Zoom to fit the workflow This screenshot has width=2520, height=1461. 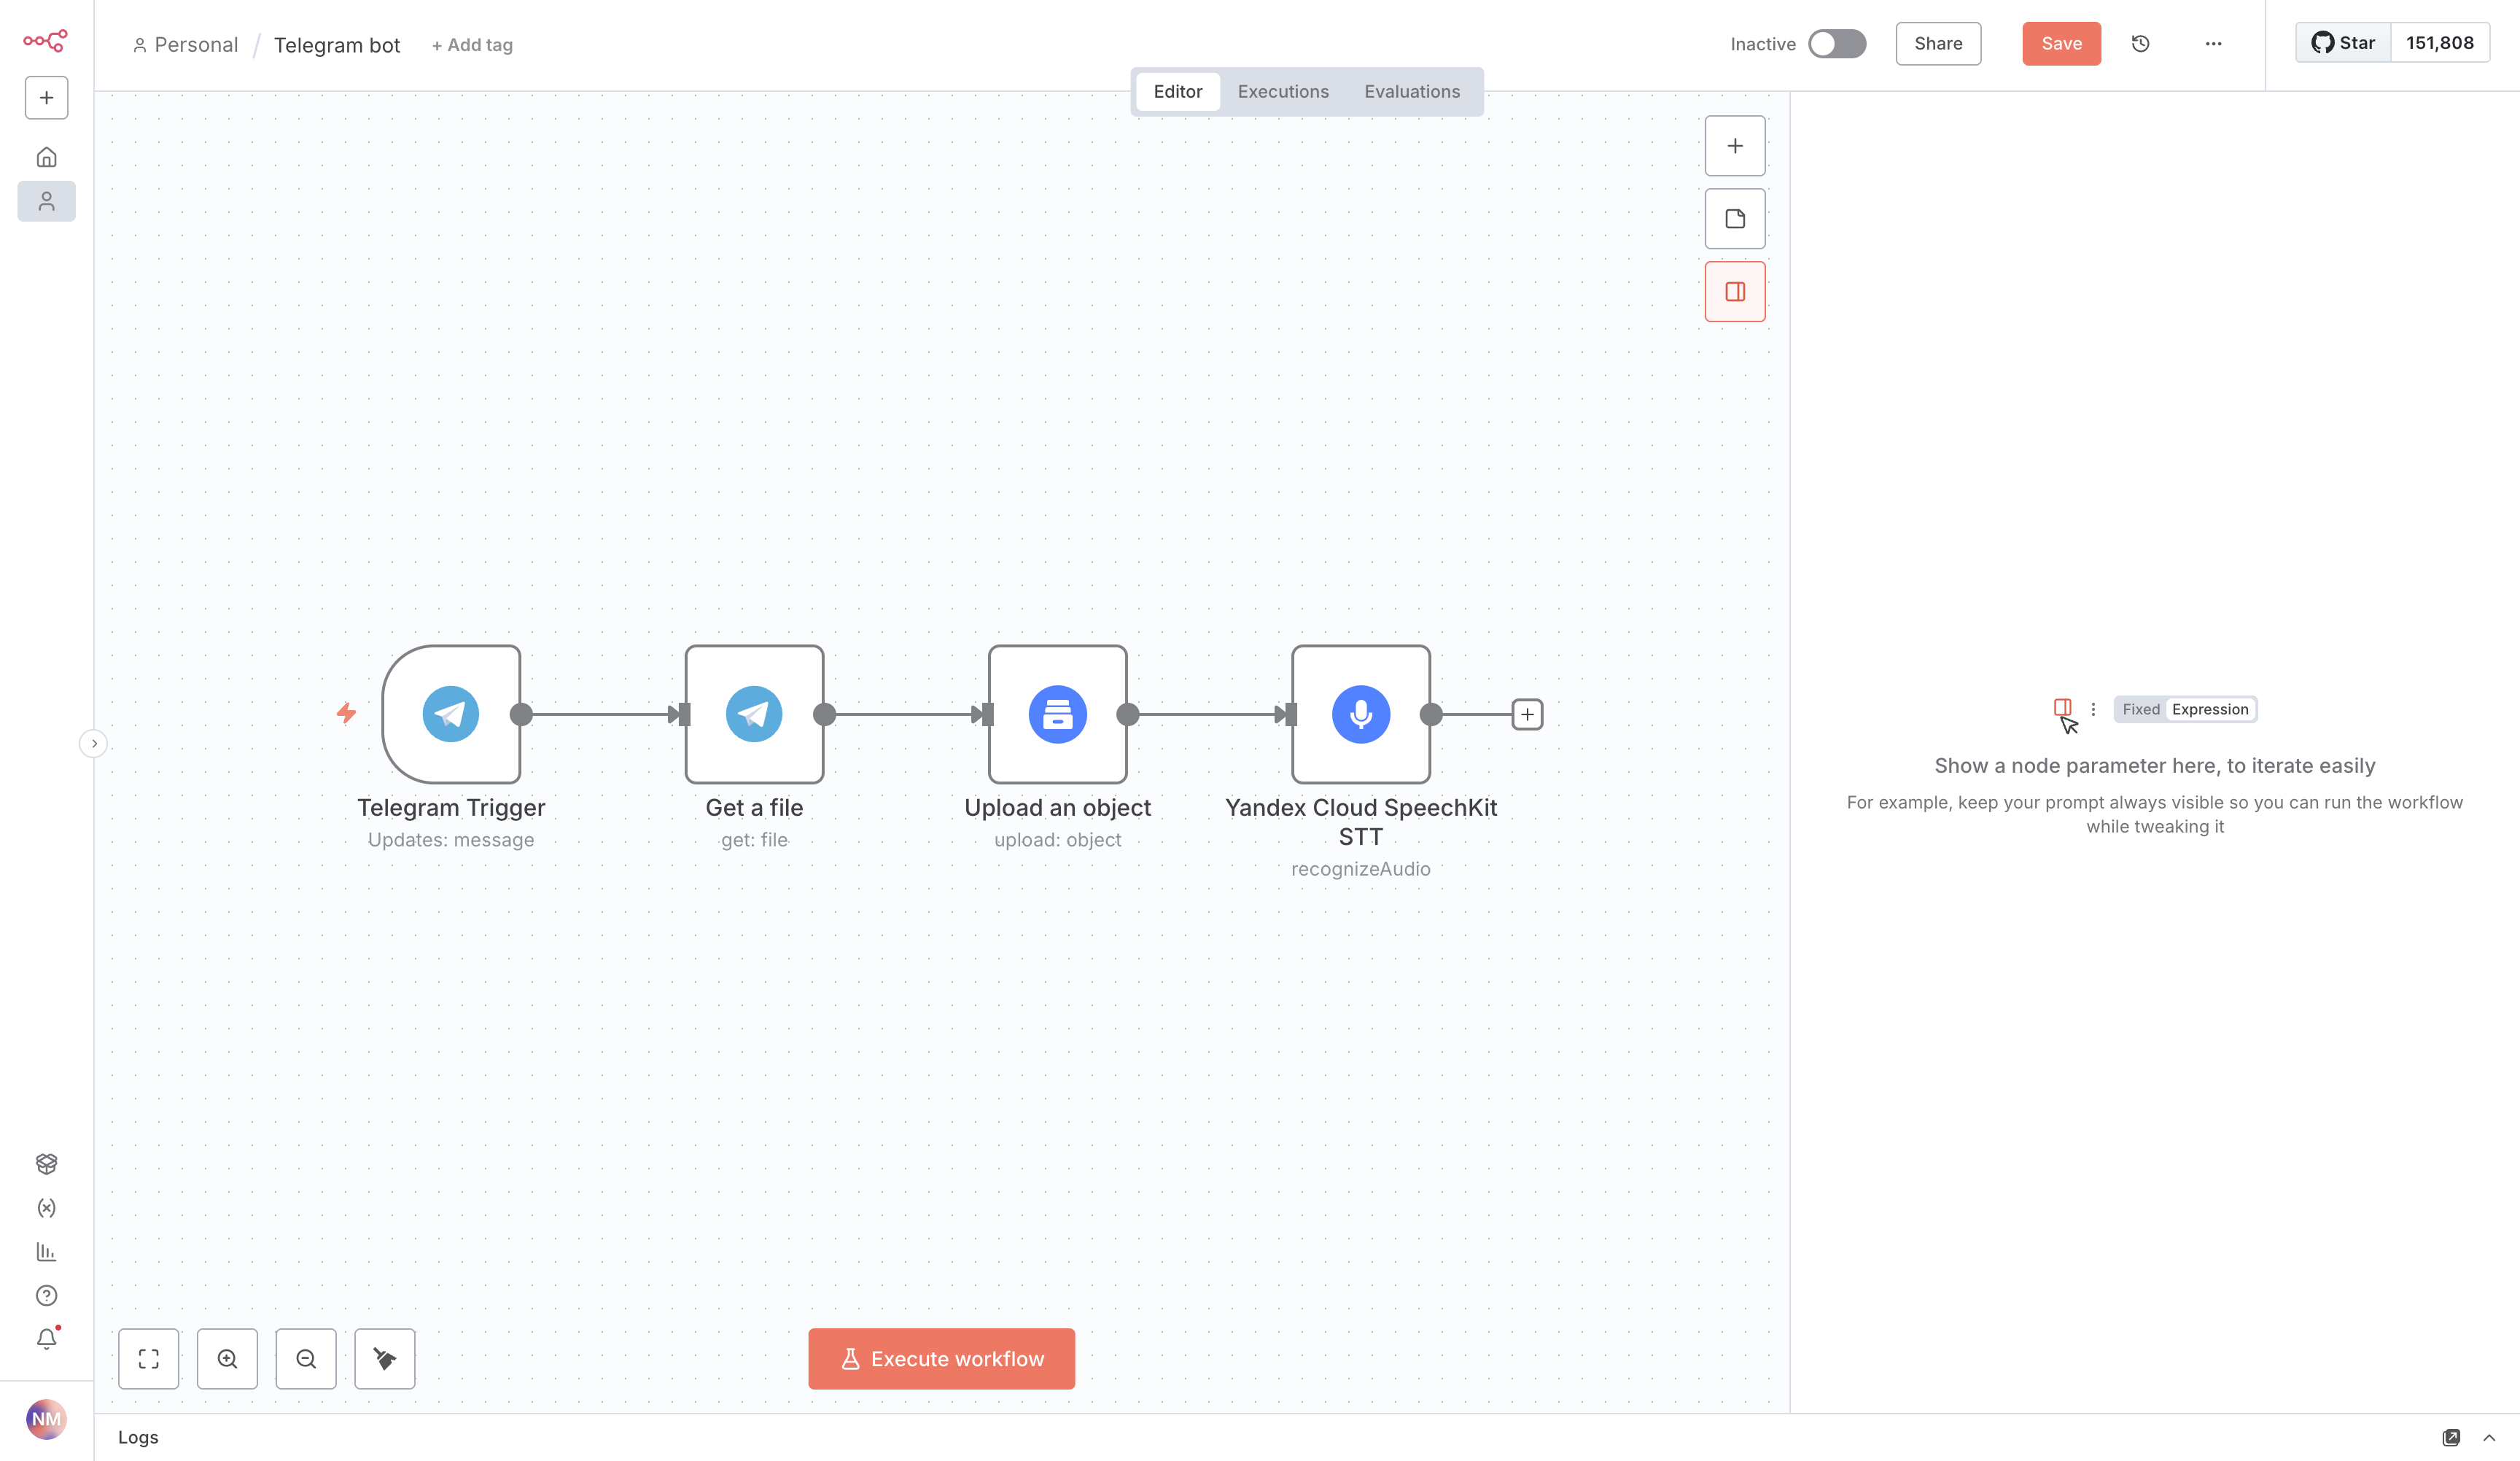click(149, 1358)
